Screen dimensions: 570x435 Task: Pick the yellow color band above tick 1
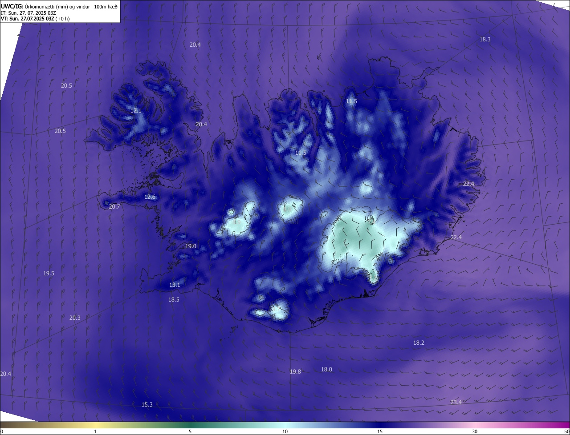95,425
